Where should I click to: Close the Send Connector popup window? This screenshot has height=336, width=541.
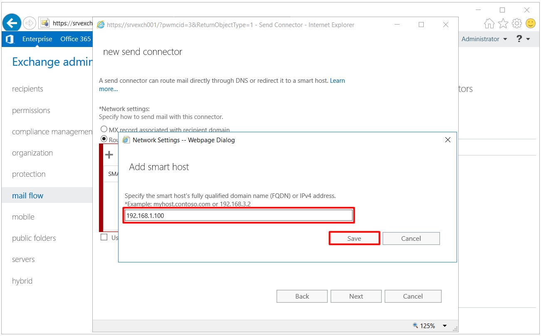pyautogui.click(x=446, y=25)
